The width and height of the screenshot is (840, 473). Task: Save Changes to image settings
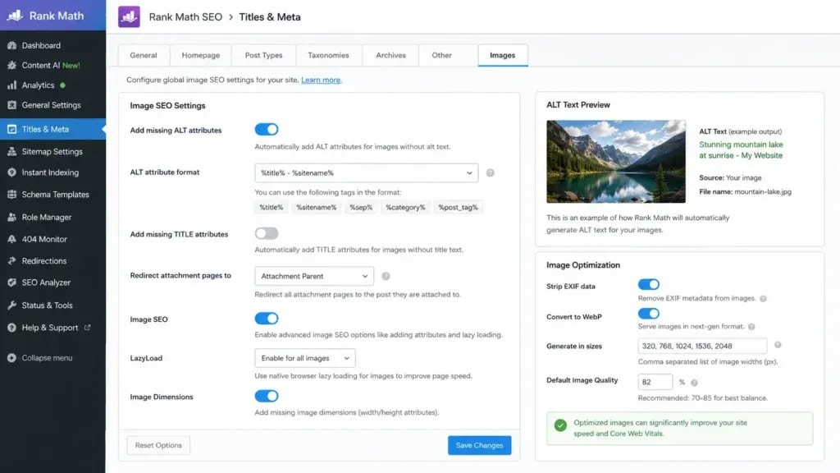[479, 445]
